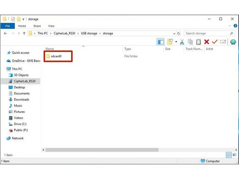
Task: Select 3D Objects in the navigation pane
Action: [19, 75]
